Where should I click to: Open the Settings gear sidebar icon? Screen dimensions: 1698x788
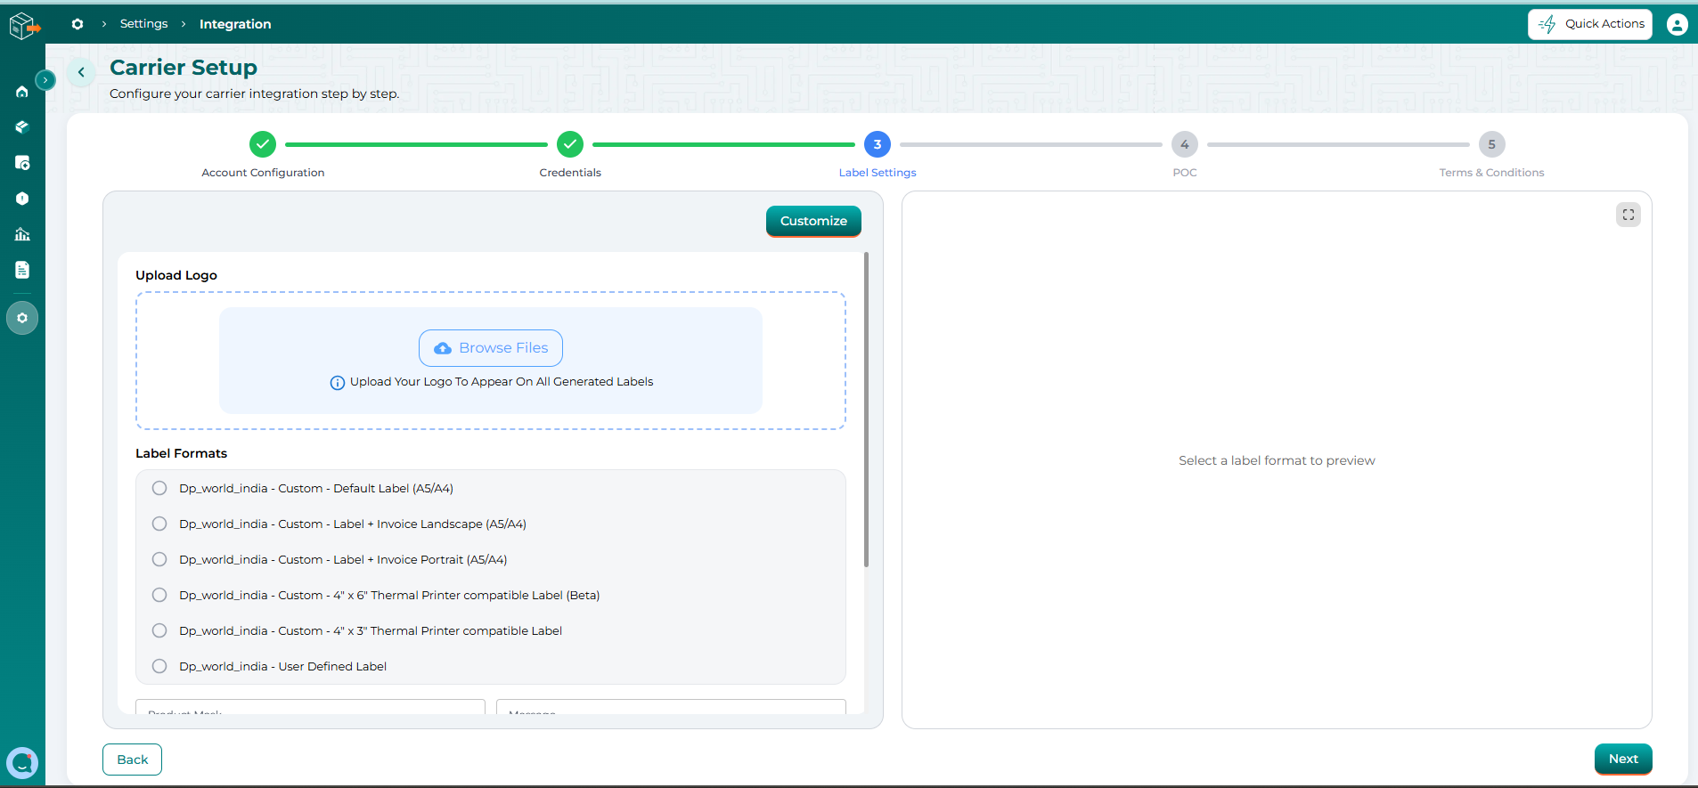point(22,318)
